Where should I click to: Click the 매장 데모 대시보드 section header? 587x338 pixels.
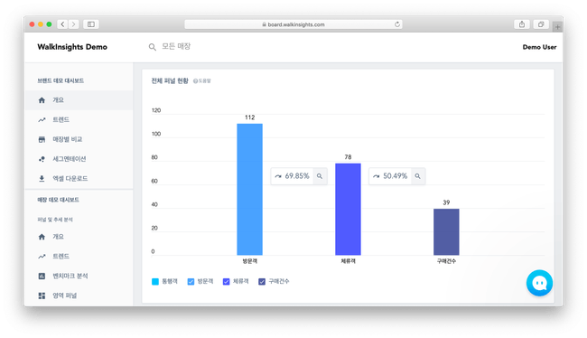(58, 200)
